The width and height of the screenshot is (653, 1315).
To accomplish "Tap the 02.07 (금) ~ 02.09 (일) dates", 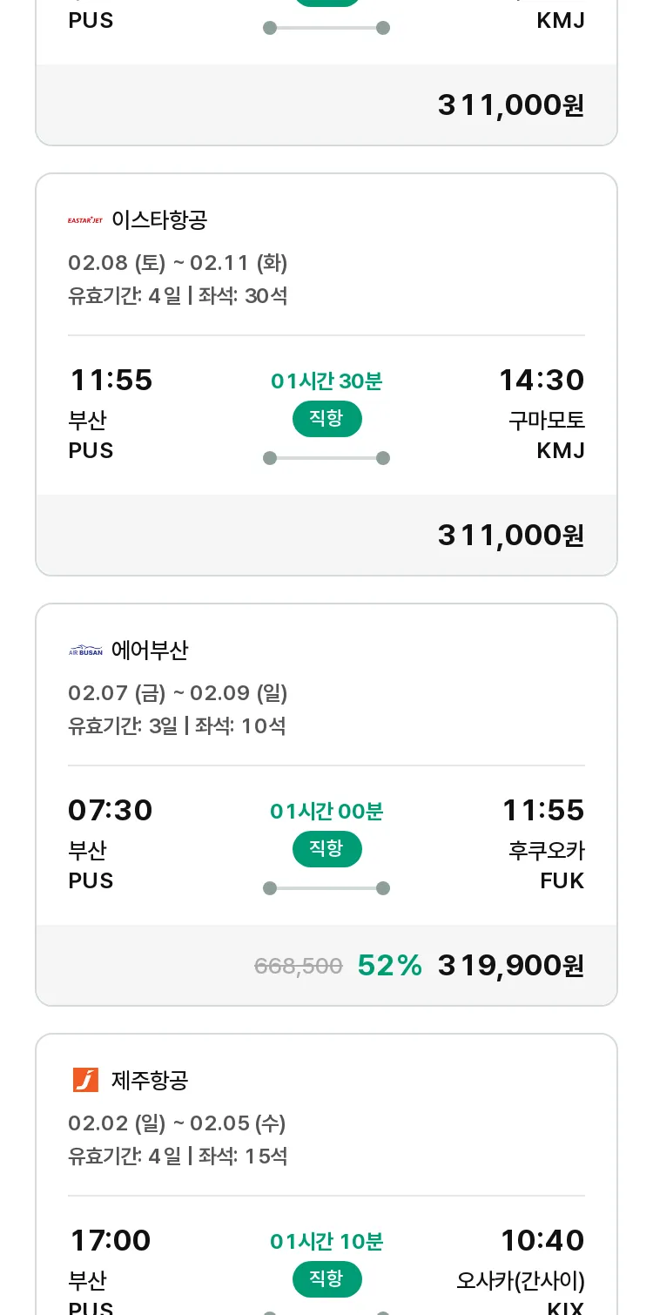I will [x=178, y=693].
